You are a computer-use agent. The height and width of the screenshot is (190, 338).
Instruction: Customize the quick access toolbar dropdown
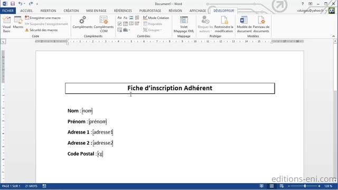pyautogui.click(x=37, y=4)
